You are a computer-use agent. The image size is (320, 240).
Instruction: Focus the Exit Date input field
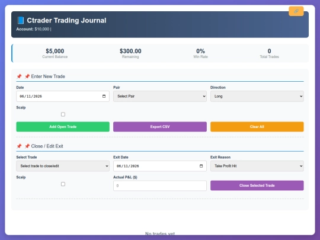(x=160, y=166)
